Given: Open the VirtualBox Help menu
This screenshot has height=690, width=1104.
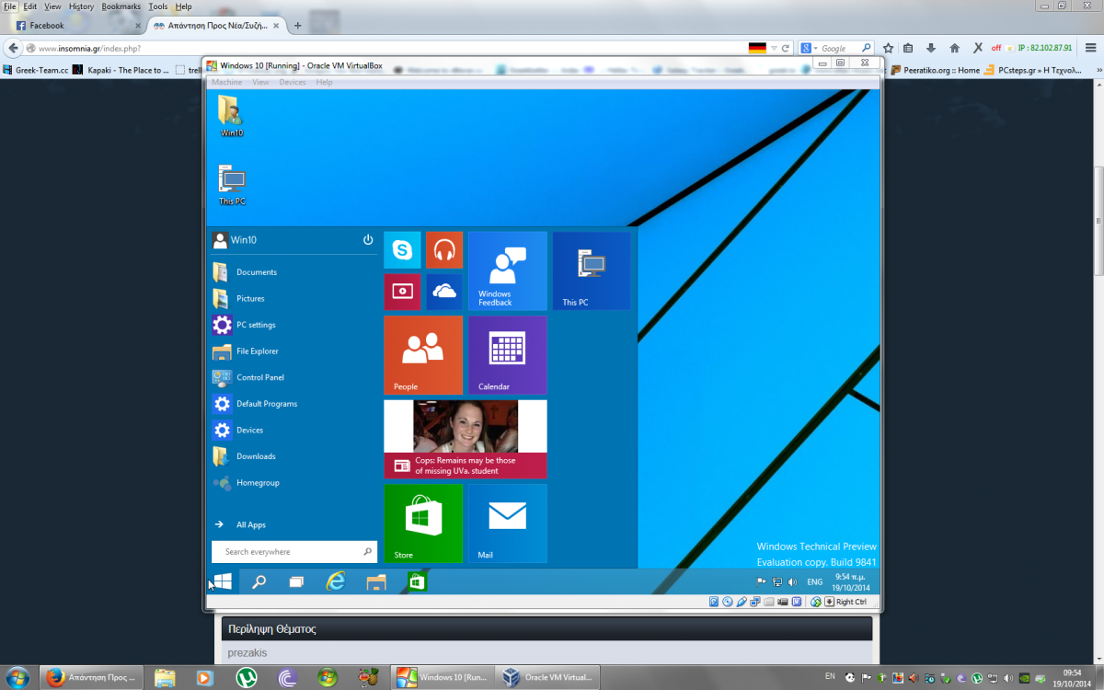Looking at the screenshot, I should 324,83.
